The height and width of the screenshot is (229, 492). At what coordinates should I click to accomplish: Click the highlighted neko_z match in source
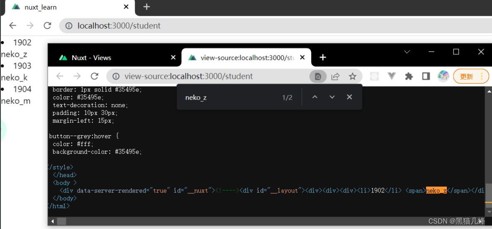pyautogui.click(x=436, y=190)
